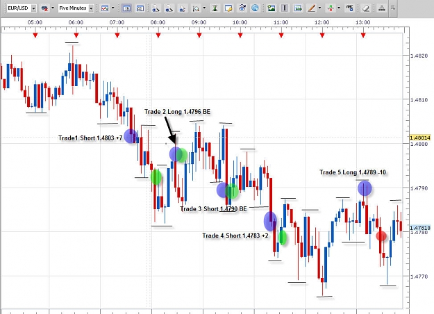Click the red marker under 10:00
The image size is (434, 314).
tap(240, 35)
